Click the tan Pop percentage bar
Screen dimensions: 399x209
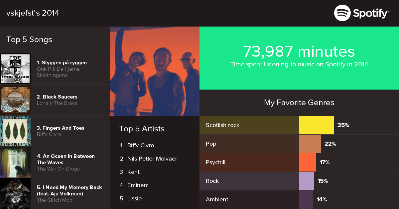(x=310, y=144)
